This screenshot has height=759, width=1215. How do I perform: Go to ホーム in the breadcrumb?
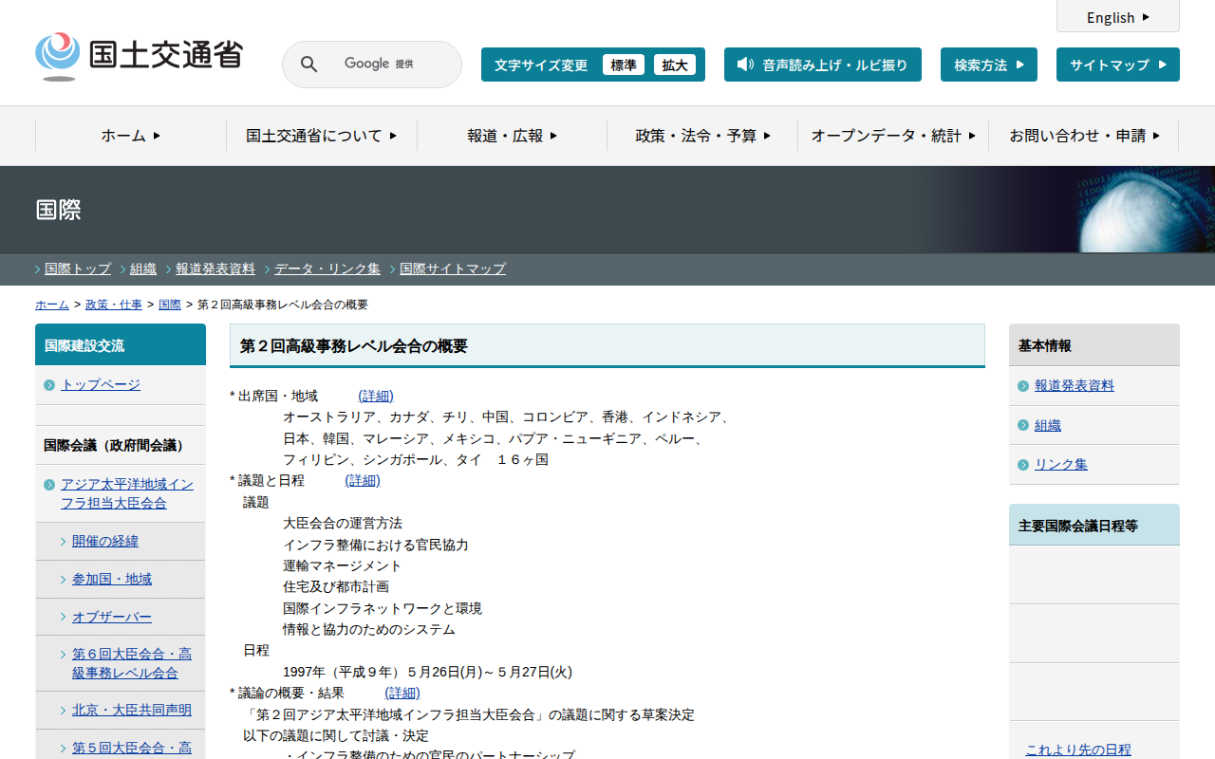52,305
